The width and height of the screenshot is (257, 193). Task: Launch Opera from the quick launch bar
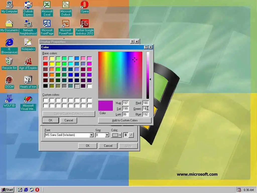click(x=37, y=190)
